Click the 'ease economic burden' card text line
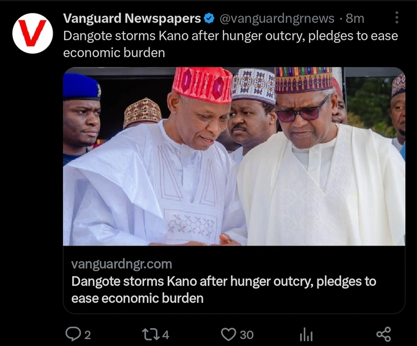Image resolution: width=417 pixels, height=346 pixels. click(x=137, y=298)
